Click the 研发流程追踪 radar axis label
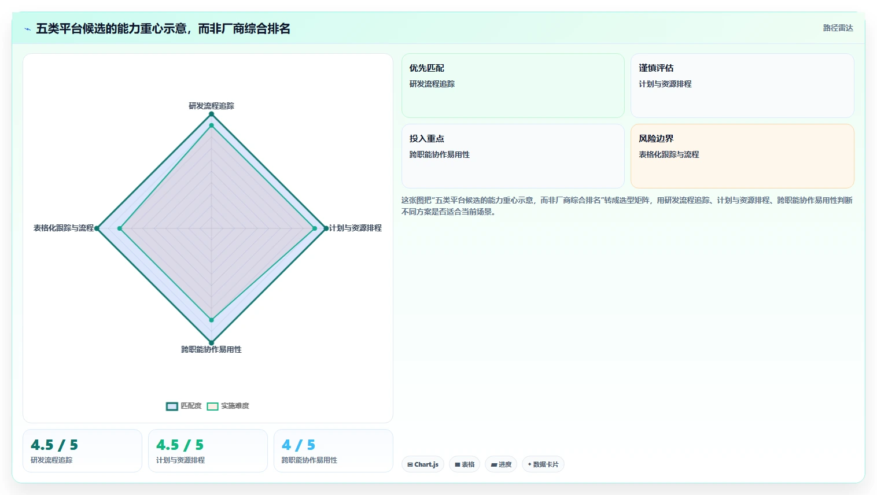The image size is (877, 495). pos(211,106)
